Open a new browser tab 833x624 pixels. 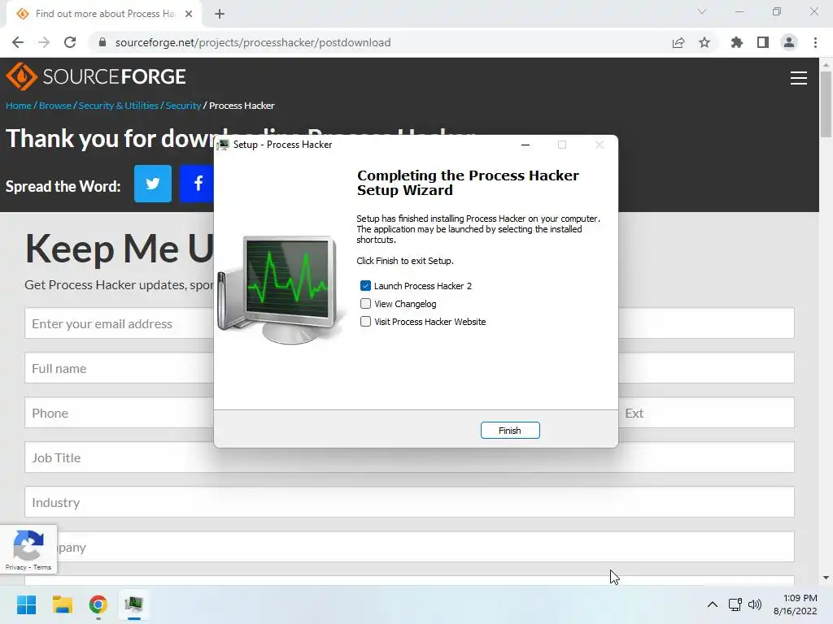pos(220,14)
